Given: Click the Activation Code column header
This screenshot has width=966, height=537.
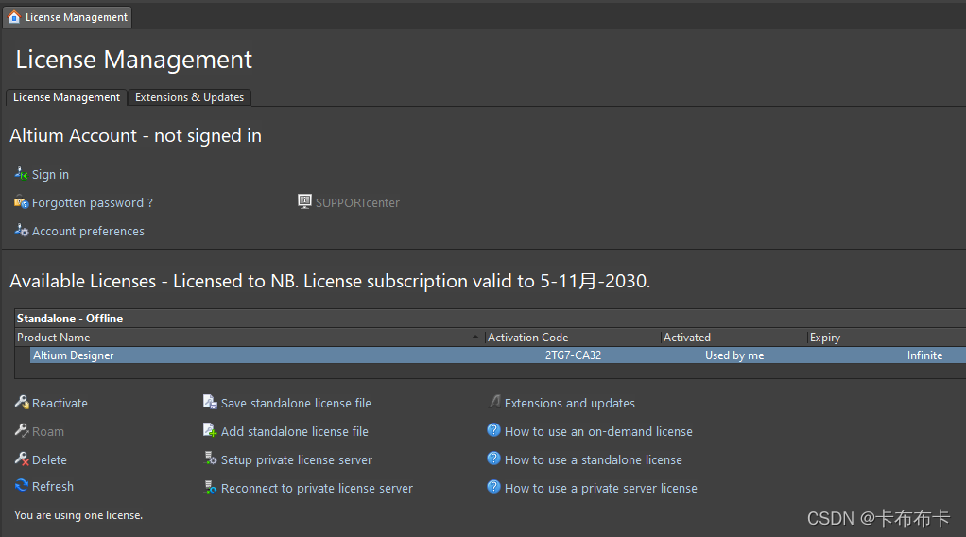Looking at the screenshot, I should coord(527,338).
